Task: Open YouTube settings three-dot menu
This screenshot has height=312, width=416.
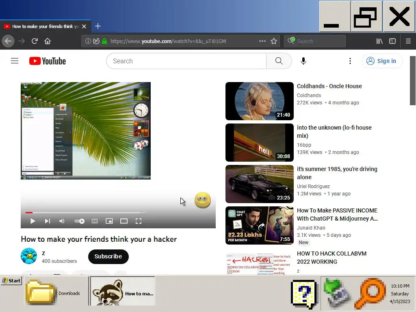Action: 350,61
